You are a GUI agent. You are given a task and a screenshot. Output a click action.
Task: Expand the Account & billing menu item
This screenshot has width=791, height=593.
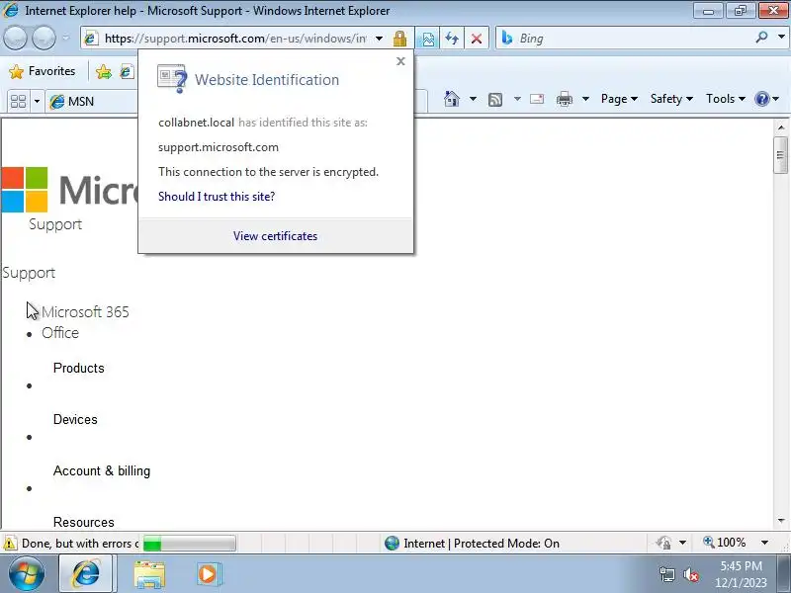pos(102,471)
